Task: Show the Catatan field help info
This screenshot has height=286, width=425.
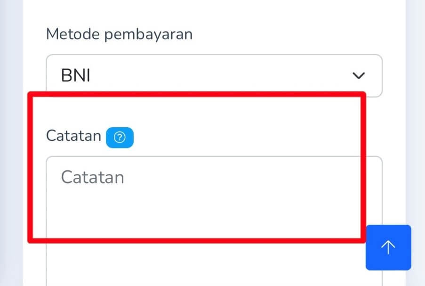Action: click(120, 137)
